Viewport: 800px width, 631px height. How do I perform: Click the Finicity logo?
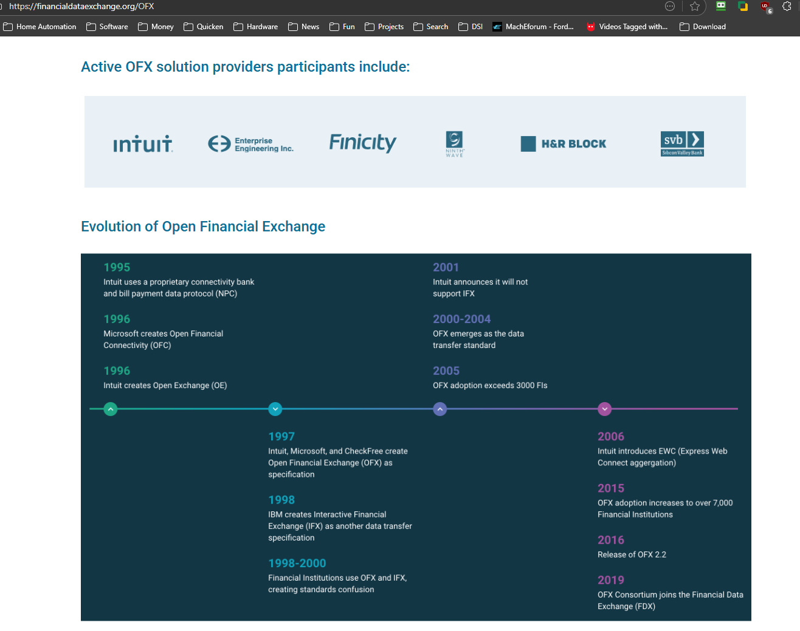click(x=363, y=143)
